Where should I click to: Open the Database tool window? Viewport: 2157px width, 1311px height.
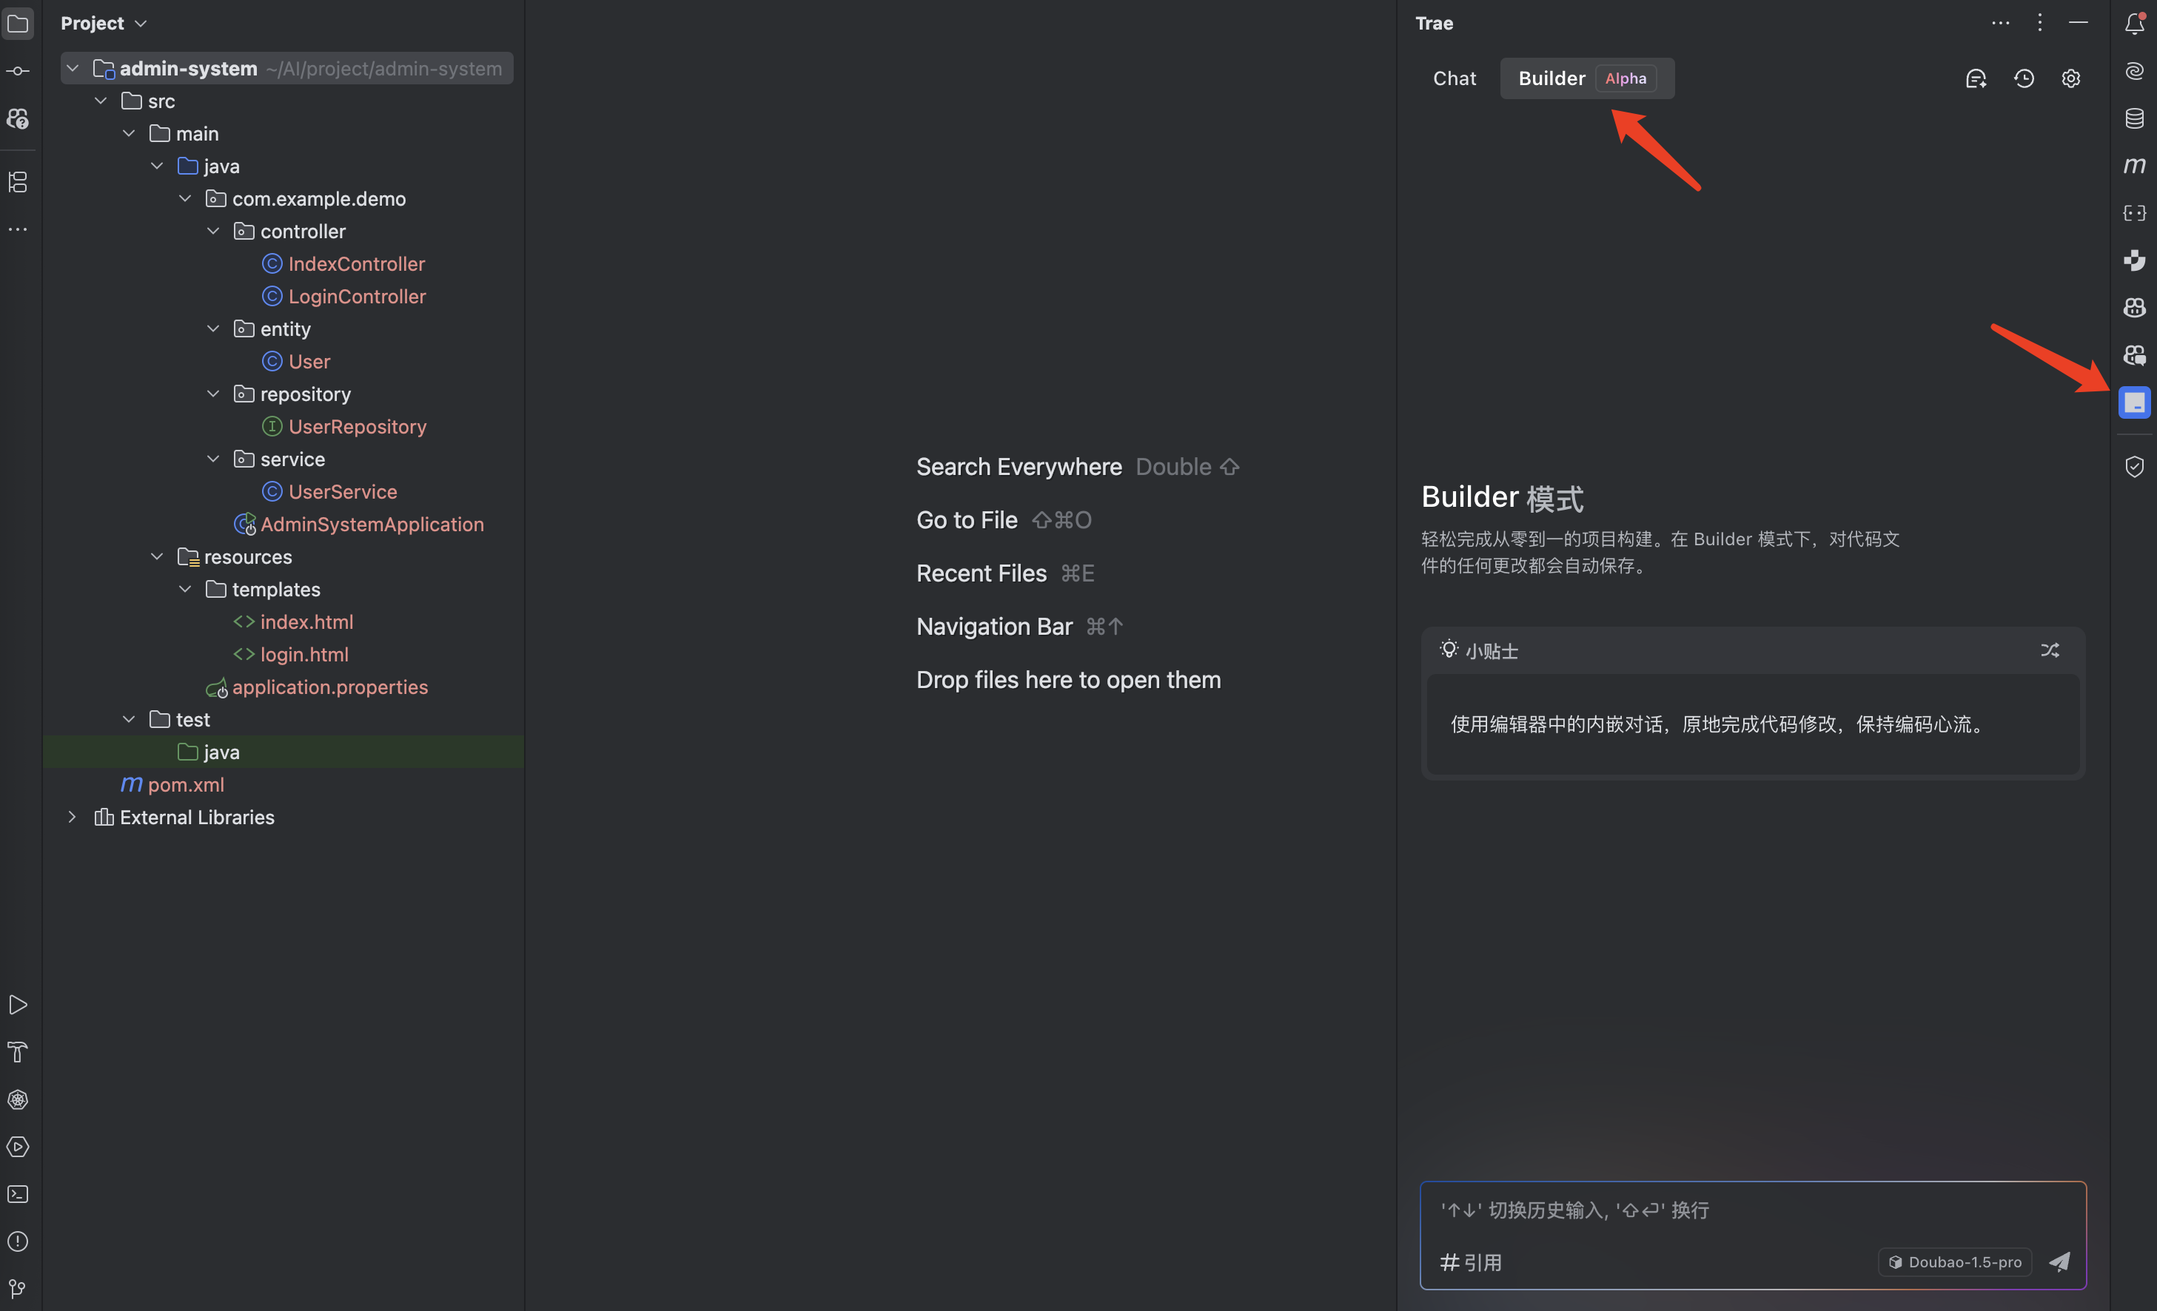tap(2133, 118)
